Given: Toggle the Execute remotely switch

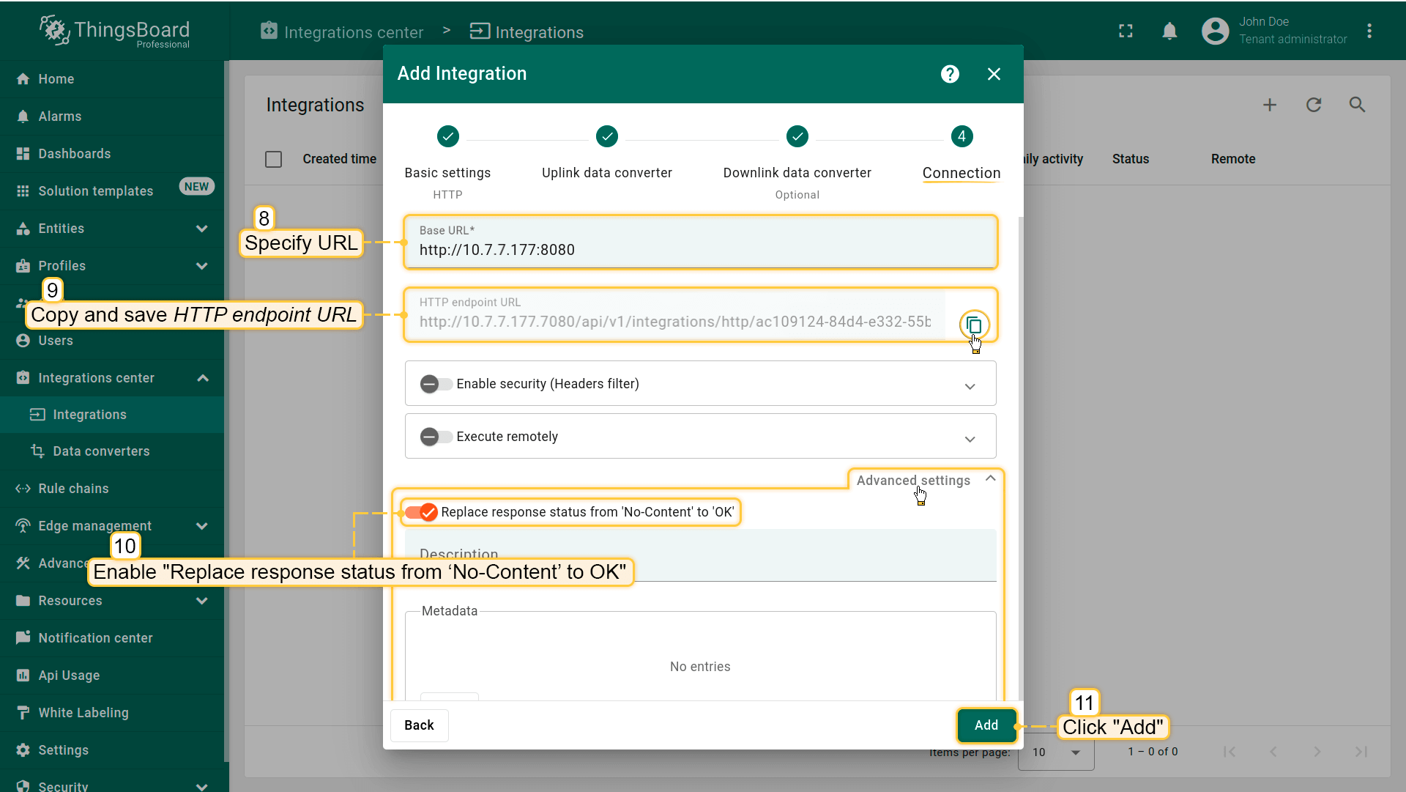Looking at the screenshot, I should [x=435, y=437].
